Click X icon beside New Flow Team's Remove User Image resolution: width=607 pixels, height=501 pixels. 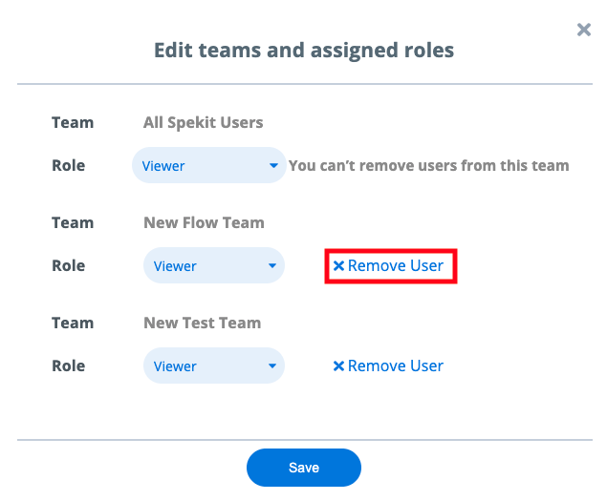[x=338, y=266]
